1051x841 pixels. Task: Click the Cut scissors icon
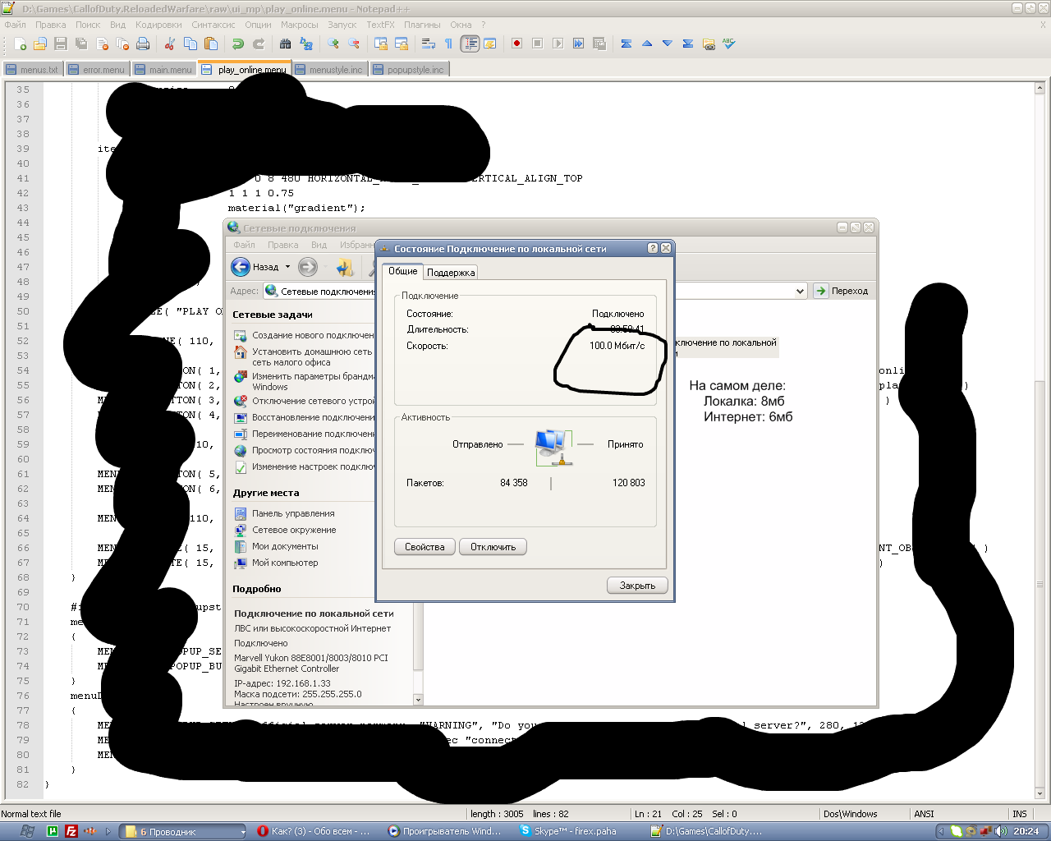(170, 44)
